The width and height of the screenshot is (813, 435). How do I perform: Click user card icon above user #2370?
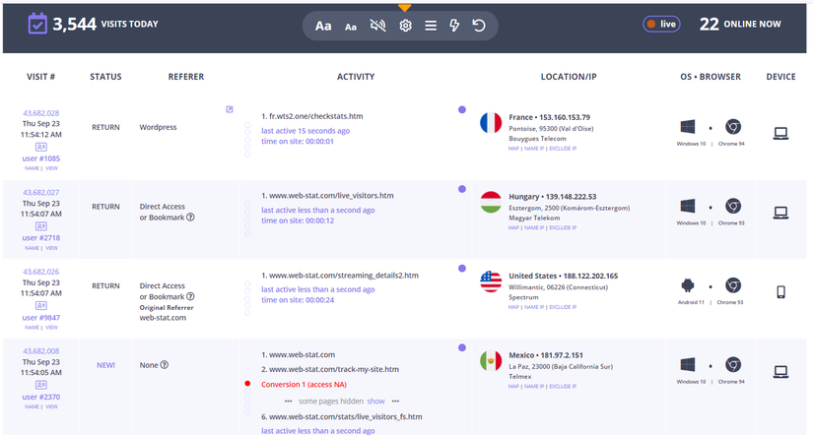click(41, 385)
